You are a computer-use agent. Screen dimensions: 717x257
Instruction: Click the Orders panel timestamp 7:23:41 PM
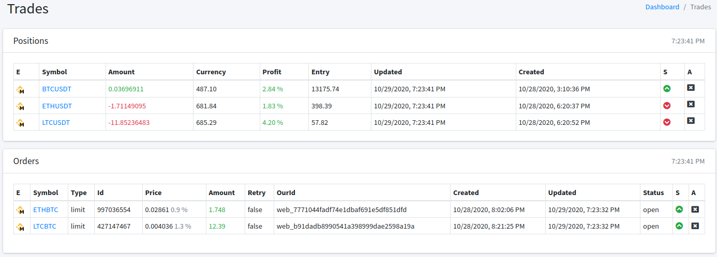pyautogui.click(x=688, y=161)
